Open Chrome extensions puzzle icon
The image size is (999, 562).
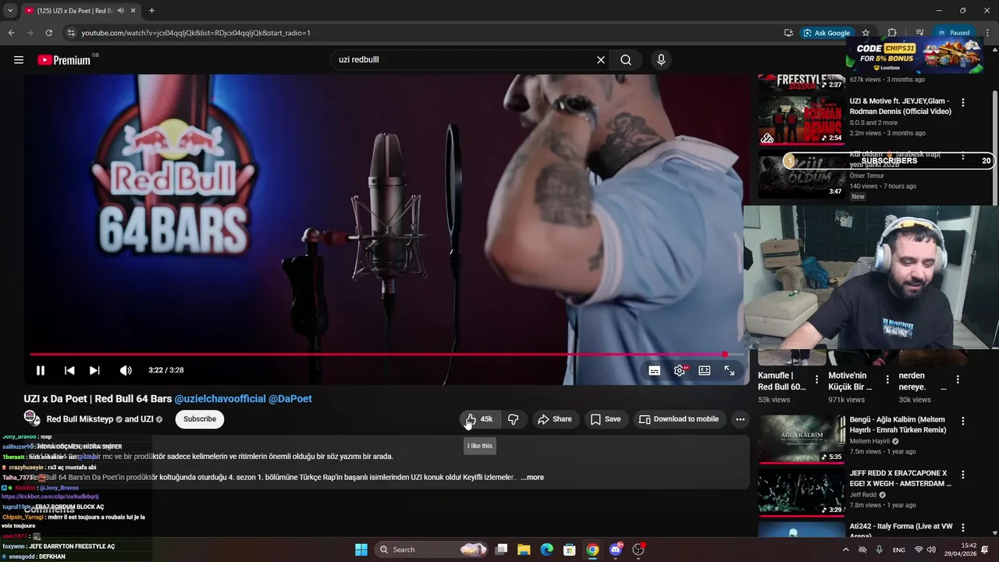point(892,33)
